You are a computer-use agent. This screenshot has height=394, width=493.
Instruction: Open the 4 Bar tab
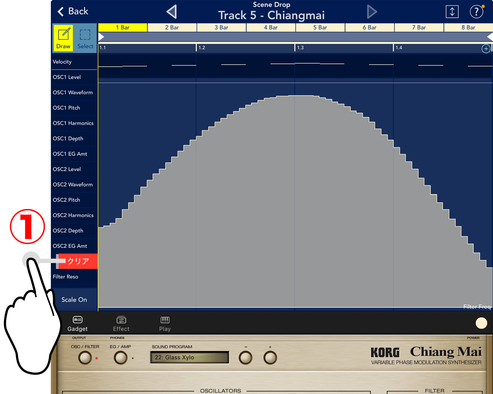click(271, 27)
